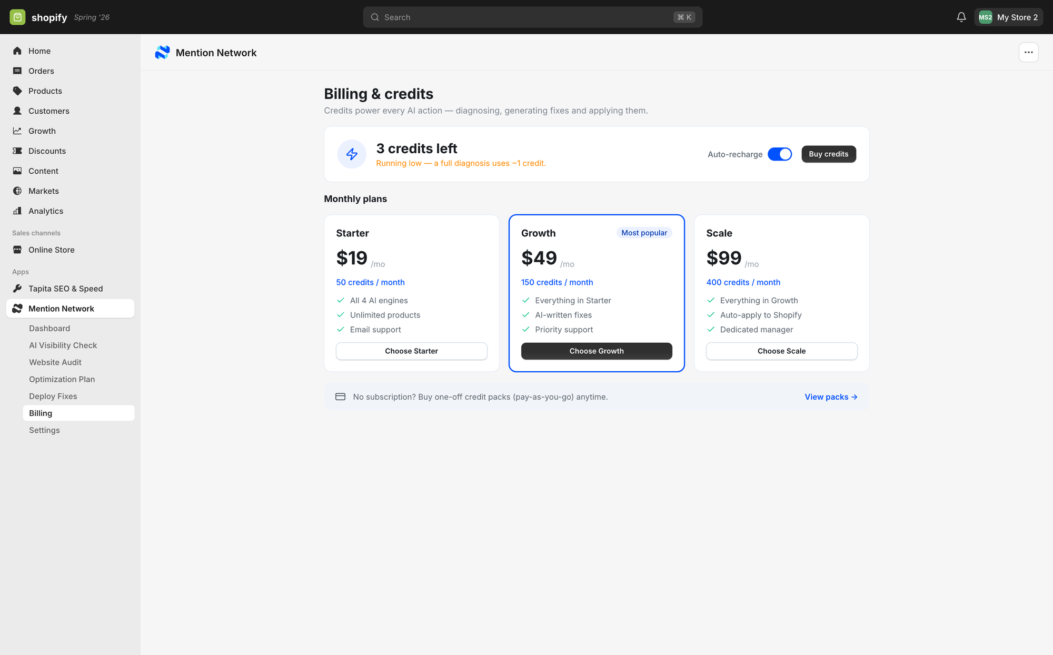
Task: Click the search magnifier icon
Action: click(x=375, y=17)
